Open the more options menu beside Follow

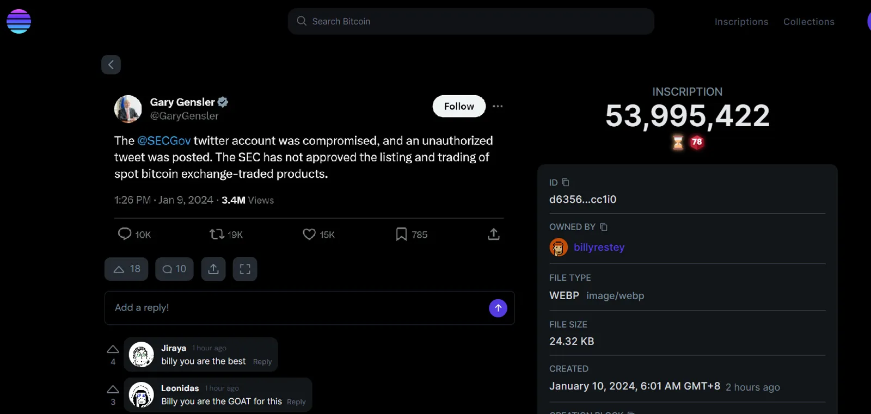(497, 106)
